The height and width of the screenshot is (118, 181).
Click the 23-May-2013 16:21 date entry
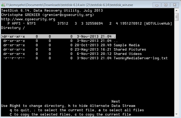point(93,50)
